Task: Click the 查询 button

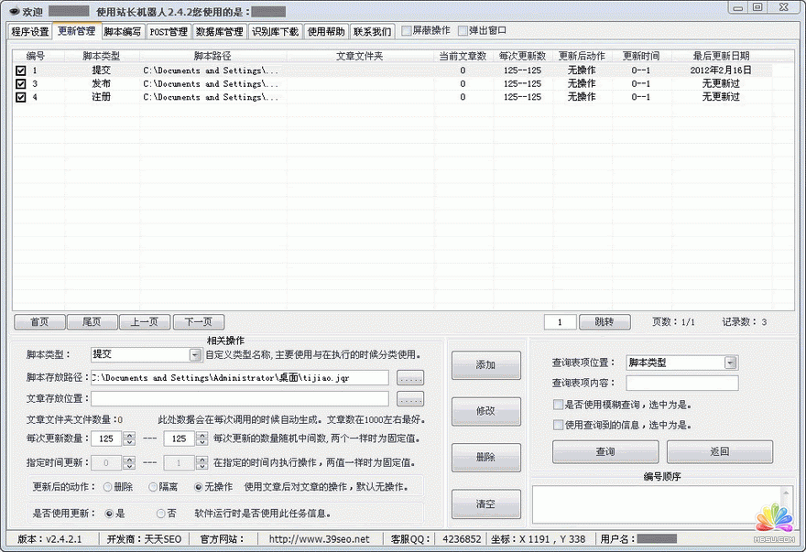Action: point(605,452)
